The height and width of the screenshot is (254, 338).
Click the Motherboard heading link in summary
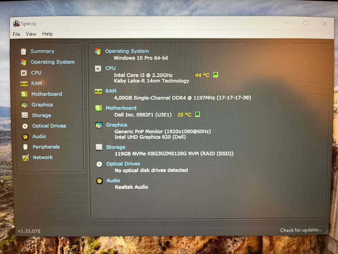pyautogui.click(x=121, y=108)
